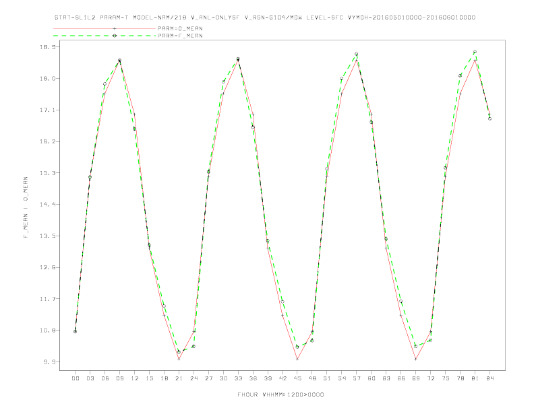Click the 81 forecast hour tick label
This screenshot has height=412, width=534.
point(475,378)
